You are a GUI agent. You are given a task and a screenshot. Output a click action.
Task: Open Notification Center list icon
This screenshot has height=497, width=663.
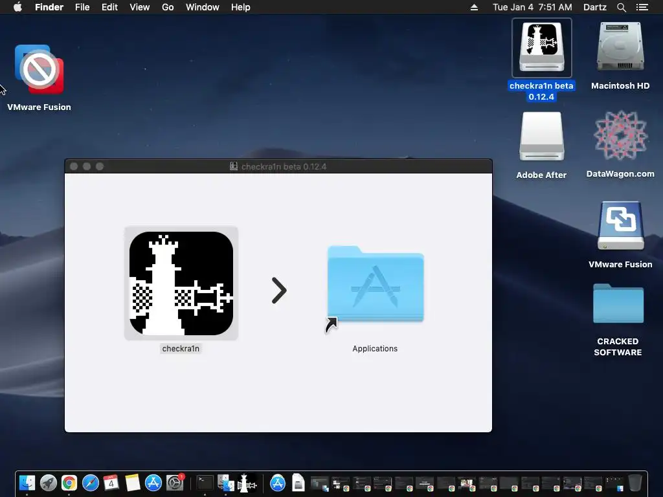[x=642, y=7]
